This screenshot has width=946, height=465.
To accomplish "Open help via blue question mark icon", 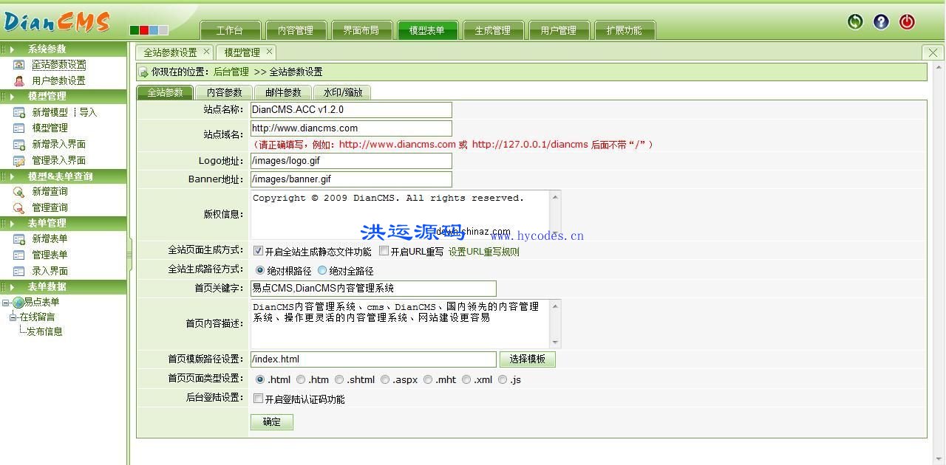I will [881, 21].
